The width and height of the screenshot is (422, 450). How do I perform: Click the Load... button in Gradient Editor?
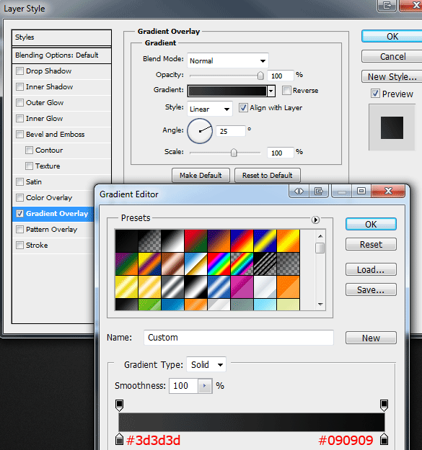click(371, 269)
